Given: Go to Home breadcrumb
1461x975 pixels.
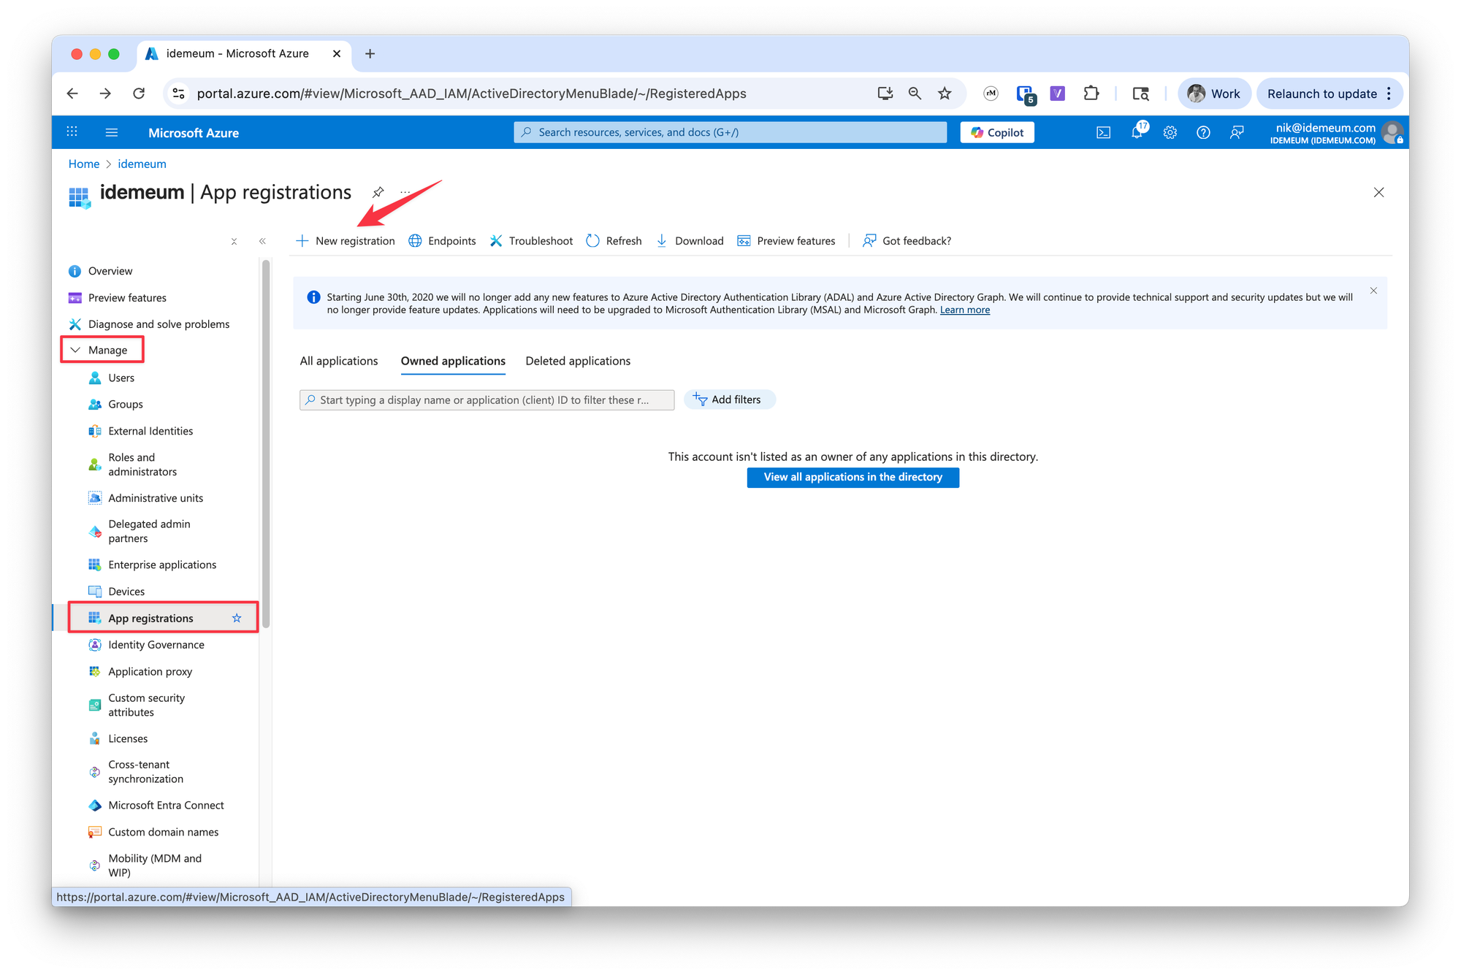Looking at the screenshot, I should tap(84, 164).
